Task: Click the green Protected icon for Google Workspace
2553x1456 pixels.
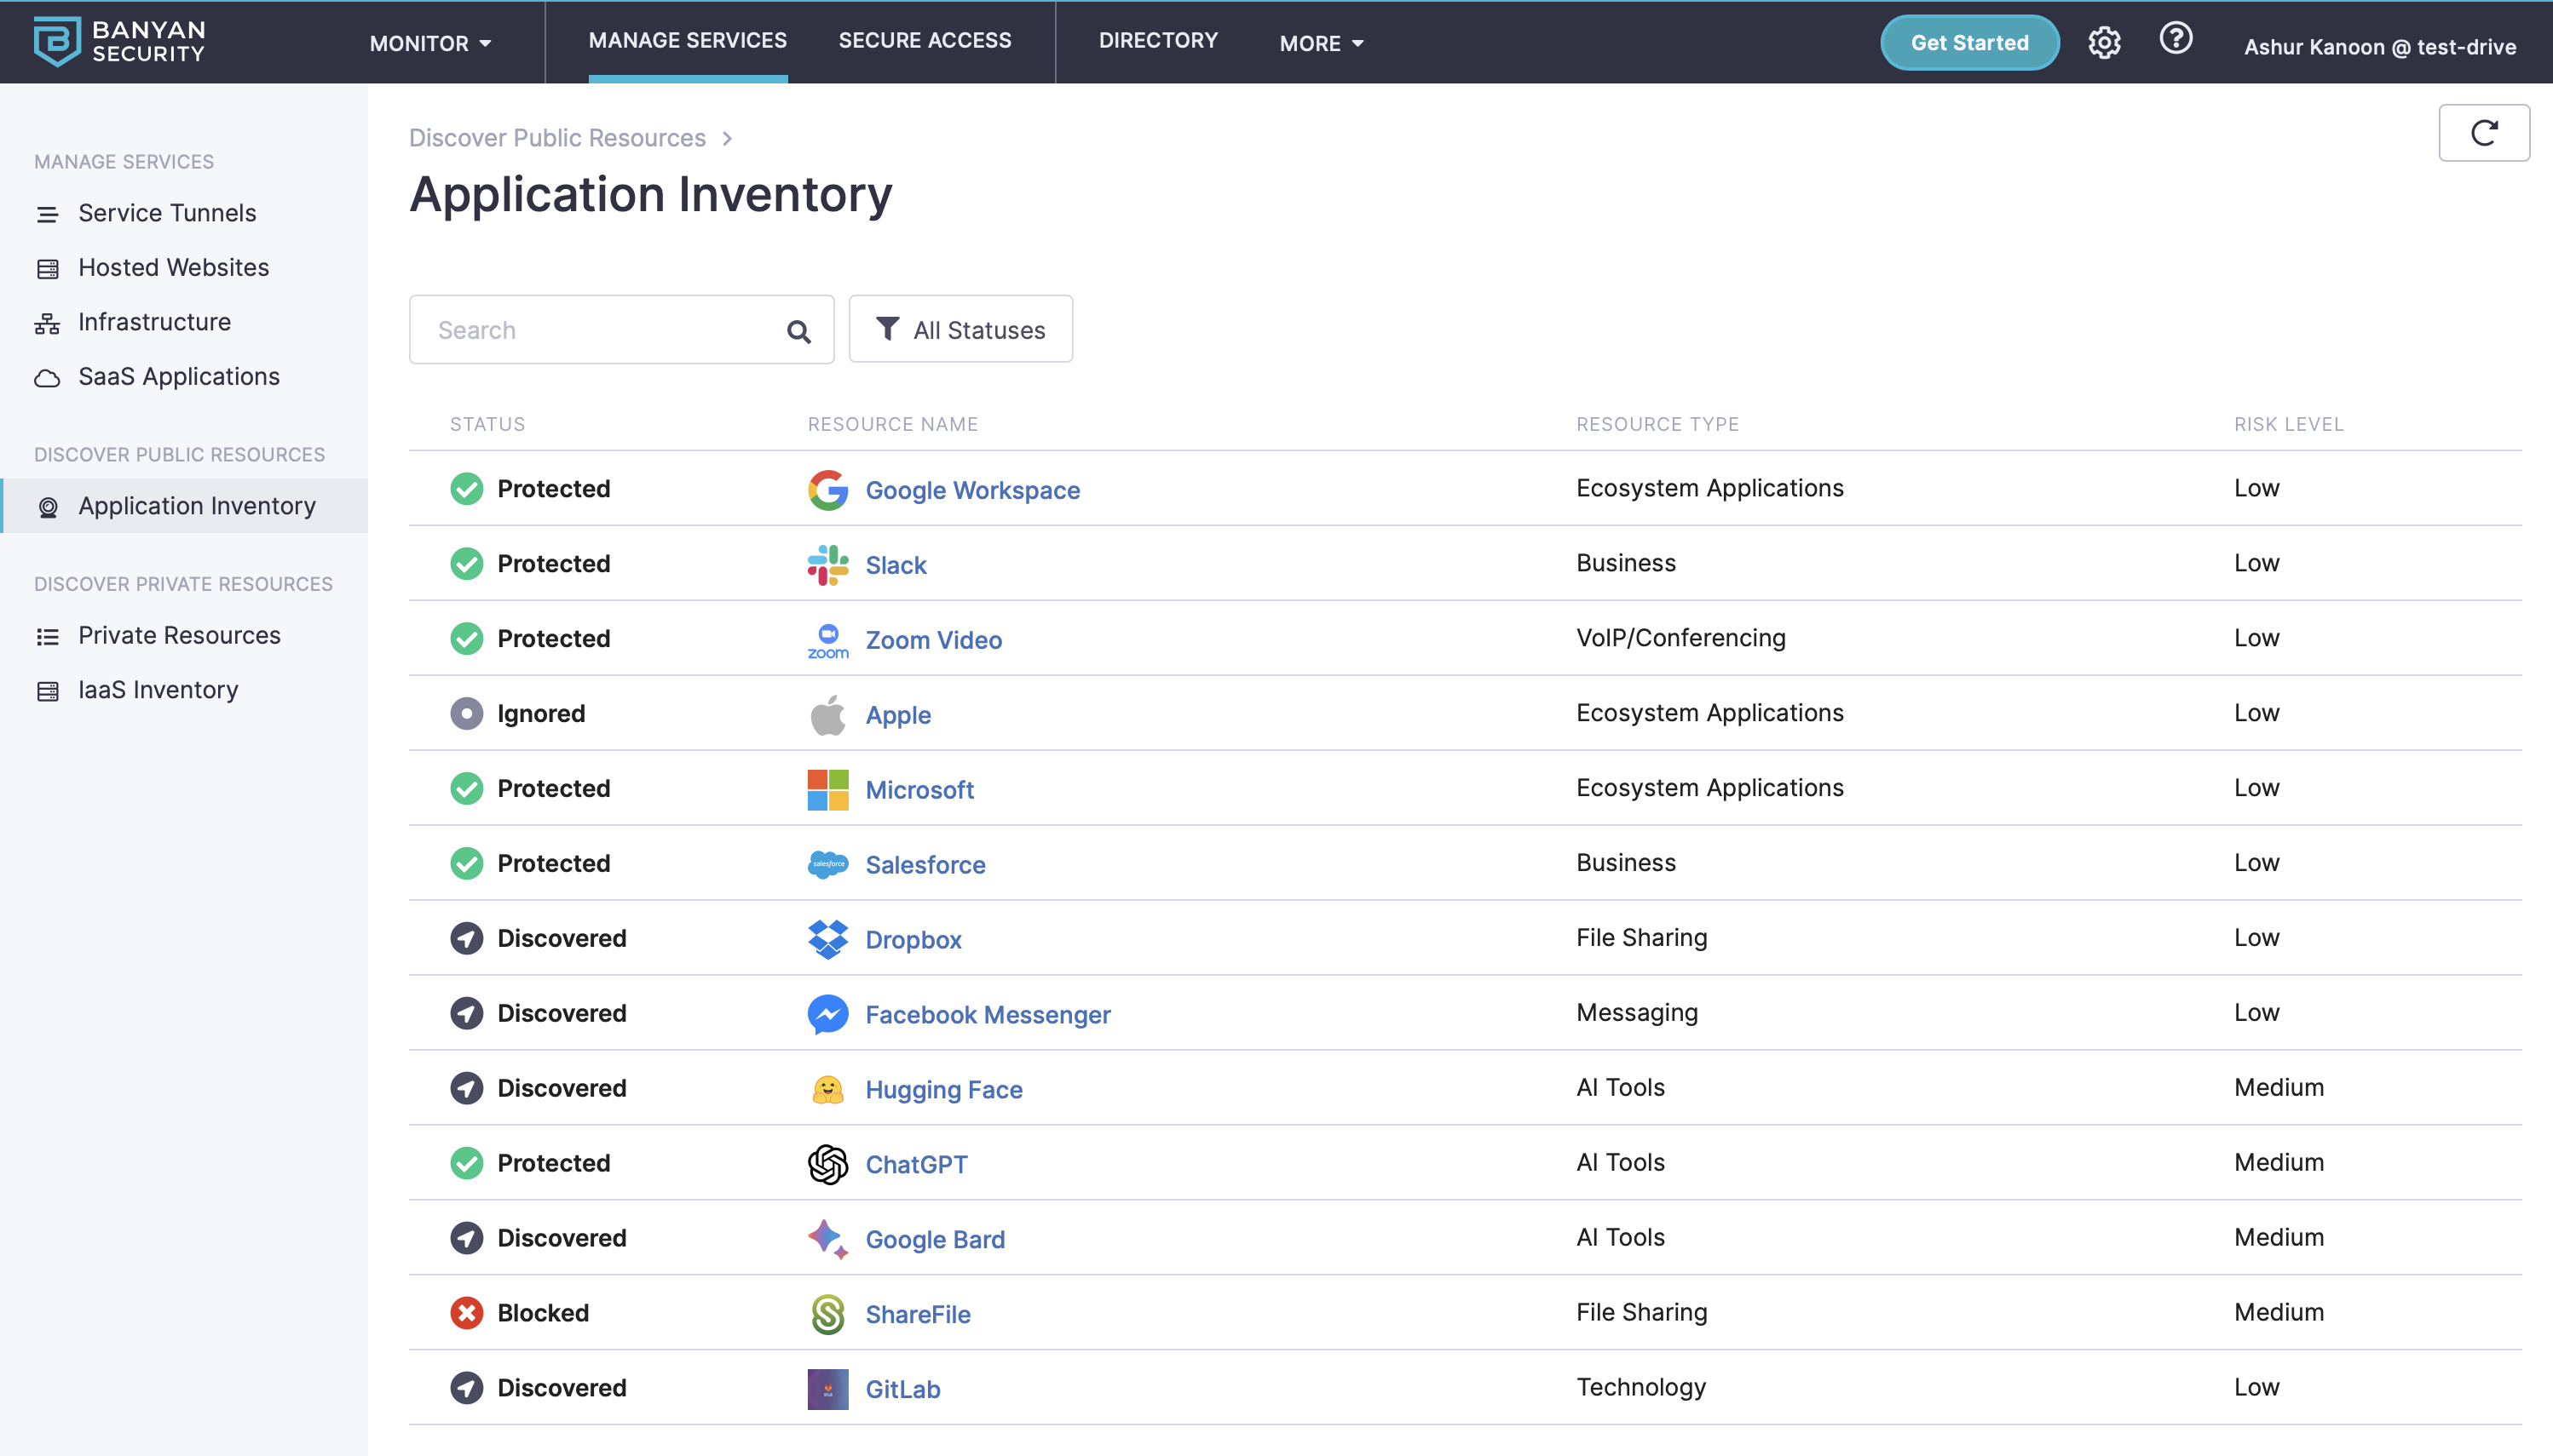Action: [x=466, y=488]
